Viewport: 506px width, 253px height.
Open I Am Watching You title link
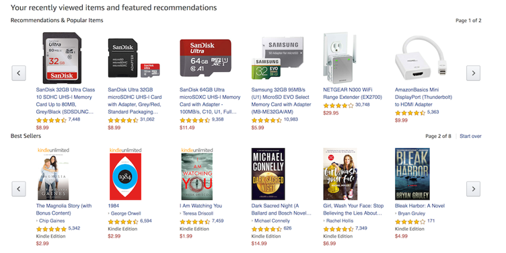click(x=201, y=206)
